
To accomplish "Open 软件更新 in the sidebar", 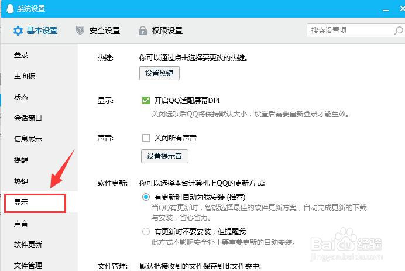I will click(x=28, y=245).
